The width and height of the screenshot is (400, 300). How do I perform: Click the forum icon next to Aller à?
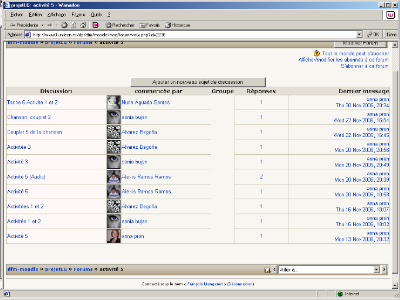[x=267, y=270]
